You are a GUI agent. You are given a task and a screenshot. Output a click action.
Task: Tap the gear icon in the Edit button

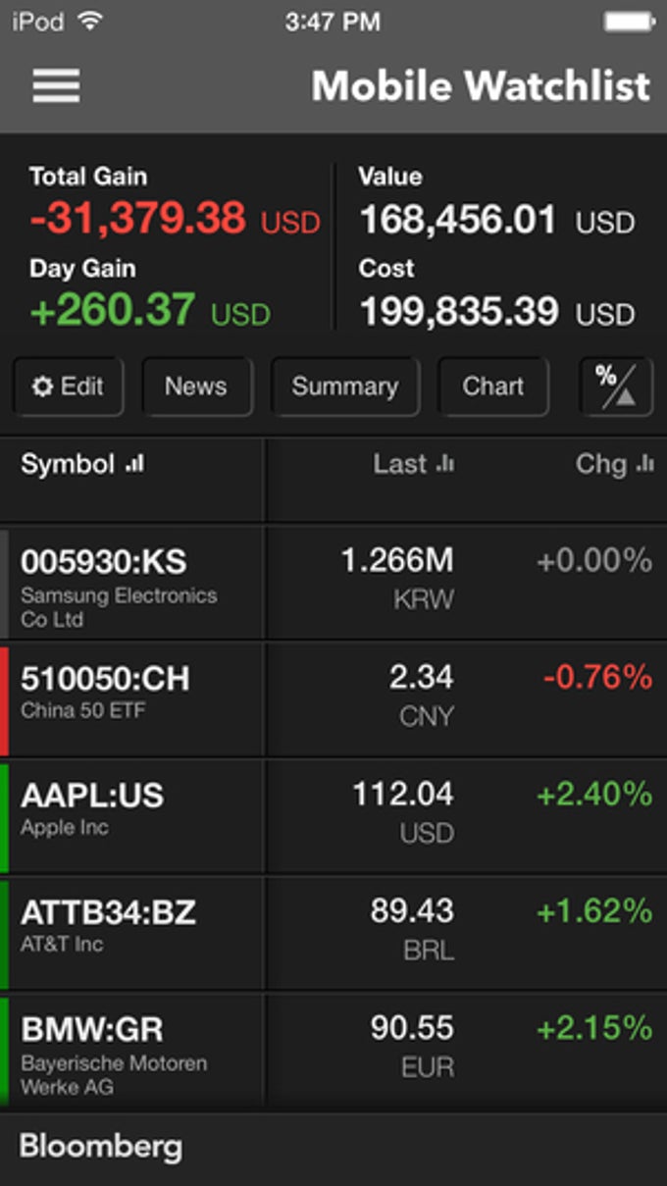[42, 387]
